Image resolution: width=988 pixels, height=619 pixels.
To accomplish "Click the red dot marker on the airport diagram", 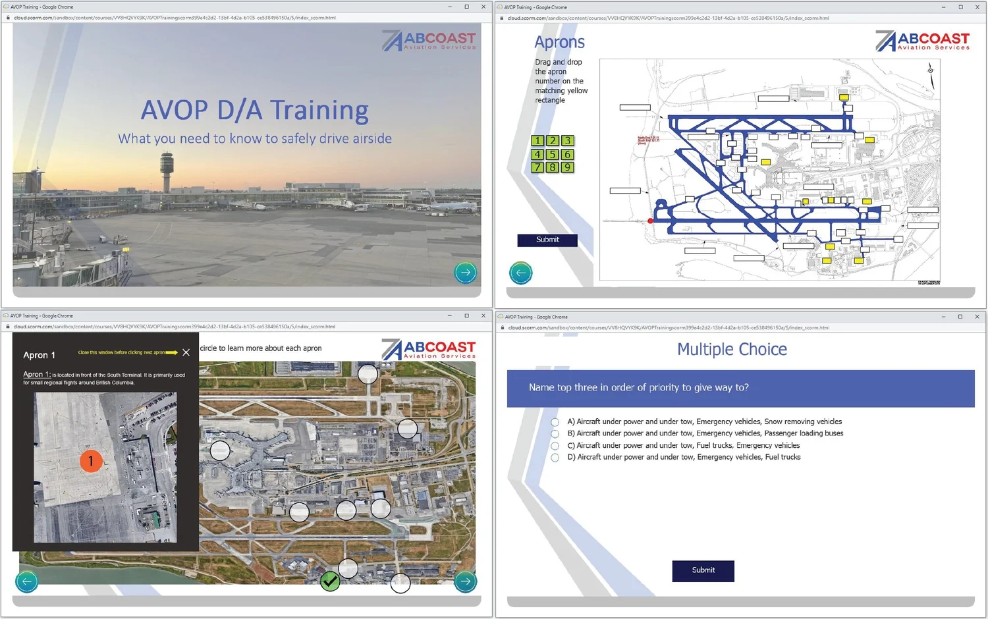I will coord(650,221).
